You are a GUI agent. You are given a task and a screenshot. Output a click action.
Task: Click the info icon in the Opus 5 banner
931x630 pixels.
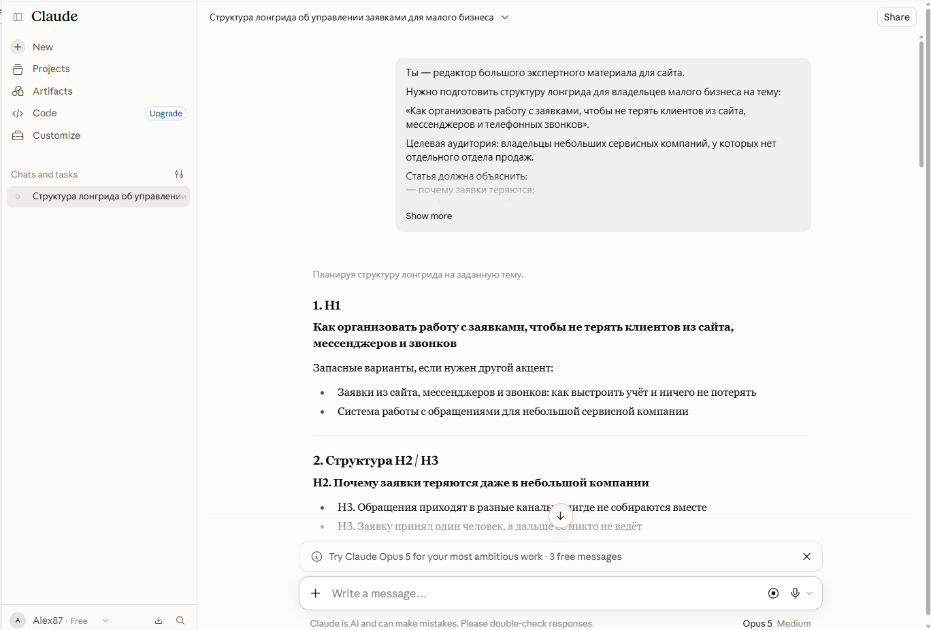316,557
